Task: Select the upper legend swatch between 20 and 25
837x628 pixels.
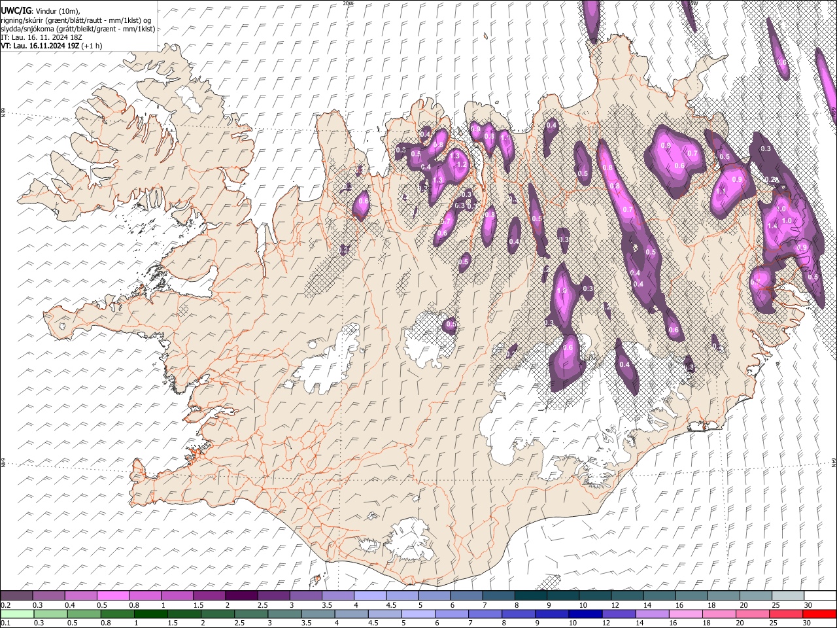Action: click(x=756, y=596)
